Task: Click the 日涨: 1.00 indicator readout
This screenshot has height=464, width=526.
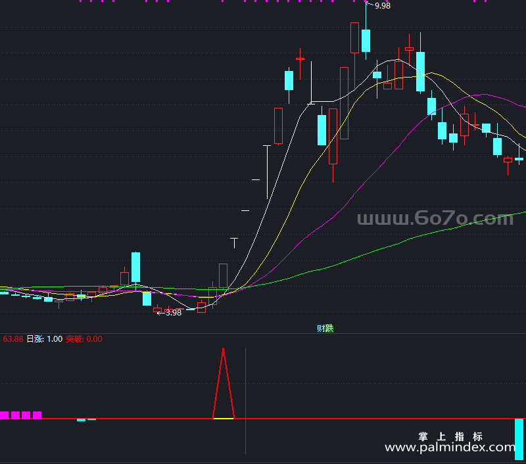Action: point(44,339)
